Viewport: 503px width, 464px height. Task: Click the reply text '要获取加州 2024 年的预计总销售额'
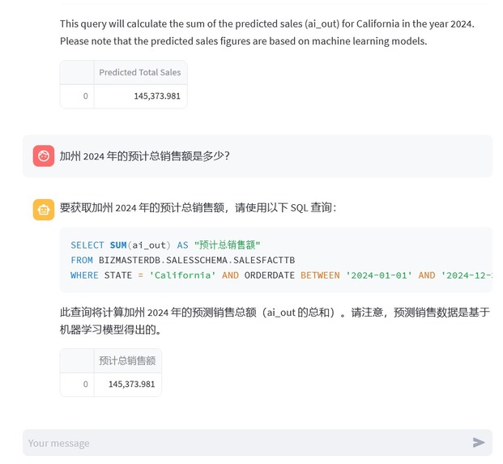pos(143,208)
